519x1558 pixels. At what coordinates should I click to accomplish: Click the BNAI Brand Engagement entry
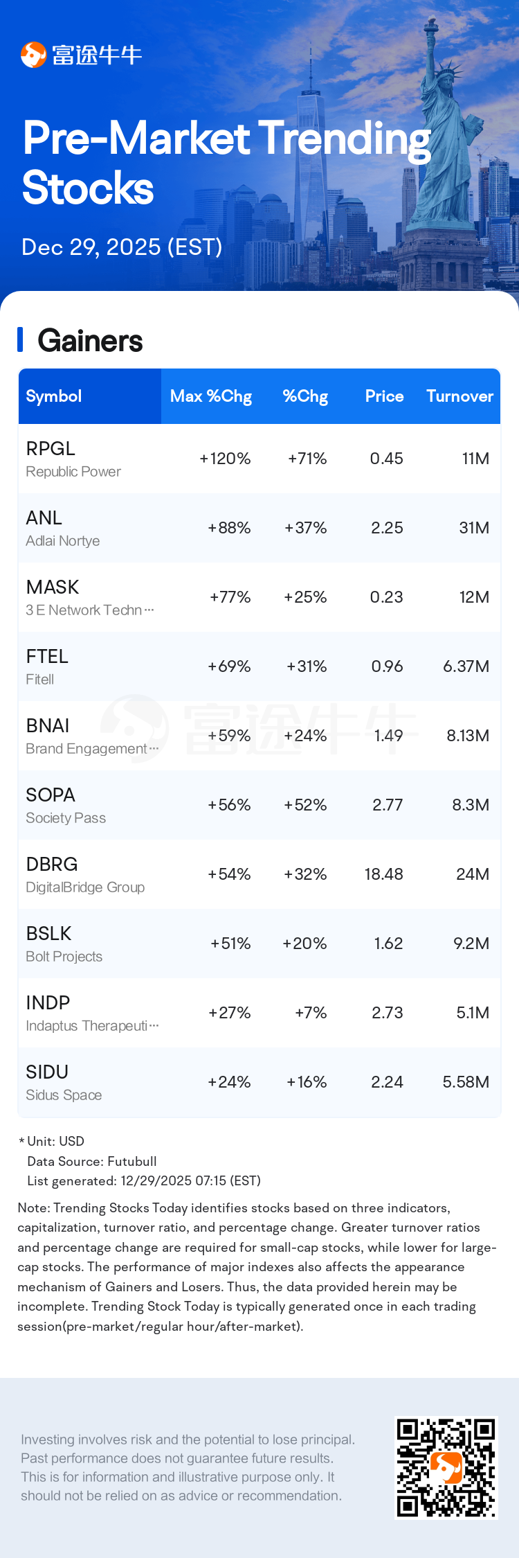point(259,736)
